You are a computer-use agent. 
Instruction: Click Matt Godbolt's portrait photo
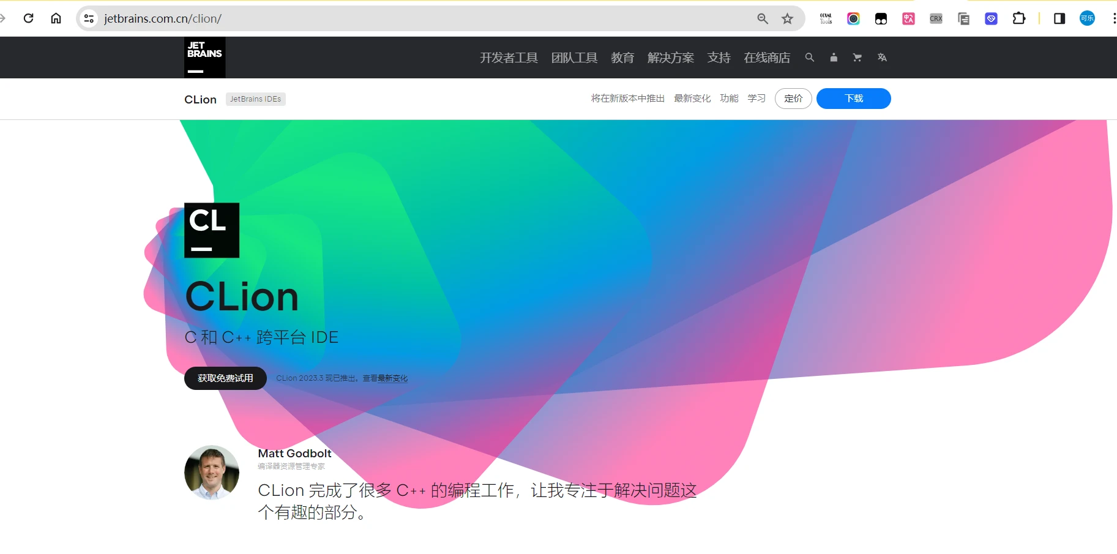212,473
